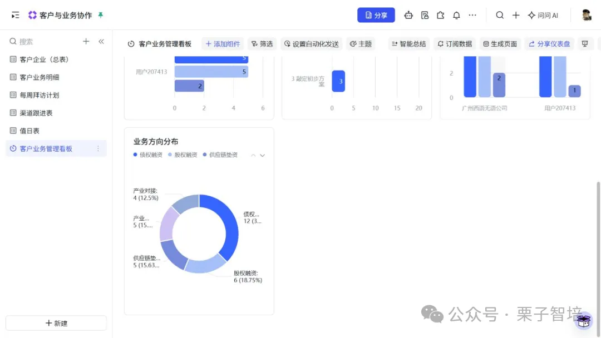This screenshot has height=338, width=601.
Task: Open 问问 AI assistant
Action: [x=543, y=16]
